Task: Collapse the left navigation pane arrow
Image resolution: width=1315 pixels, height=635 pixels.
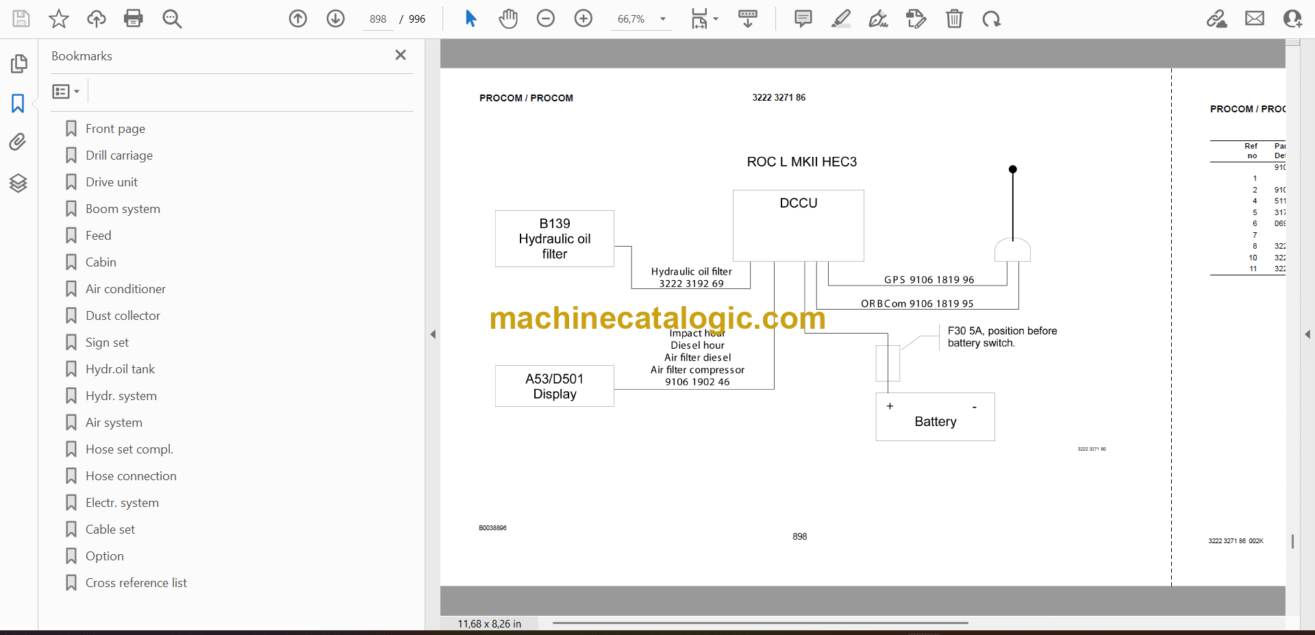Action: click(433, 334)
